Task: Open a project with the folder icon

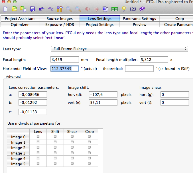Action: click(14, 9)
